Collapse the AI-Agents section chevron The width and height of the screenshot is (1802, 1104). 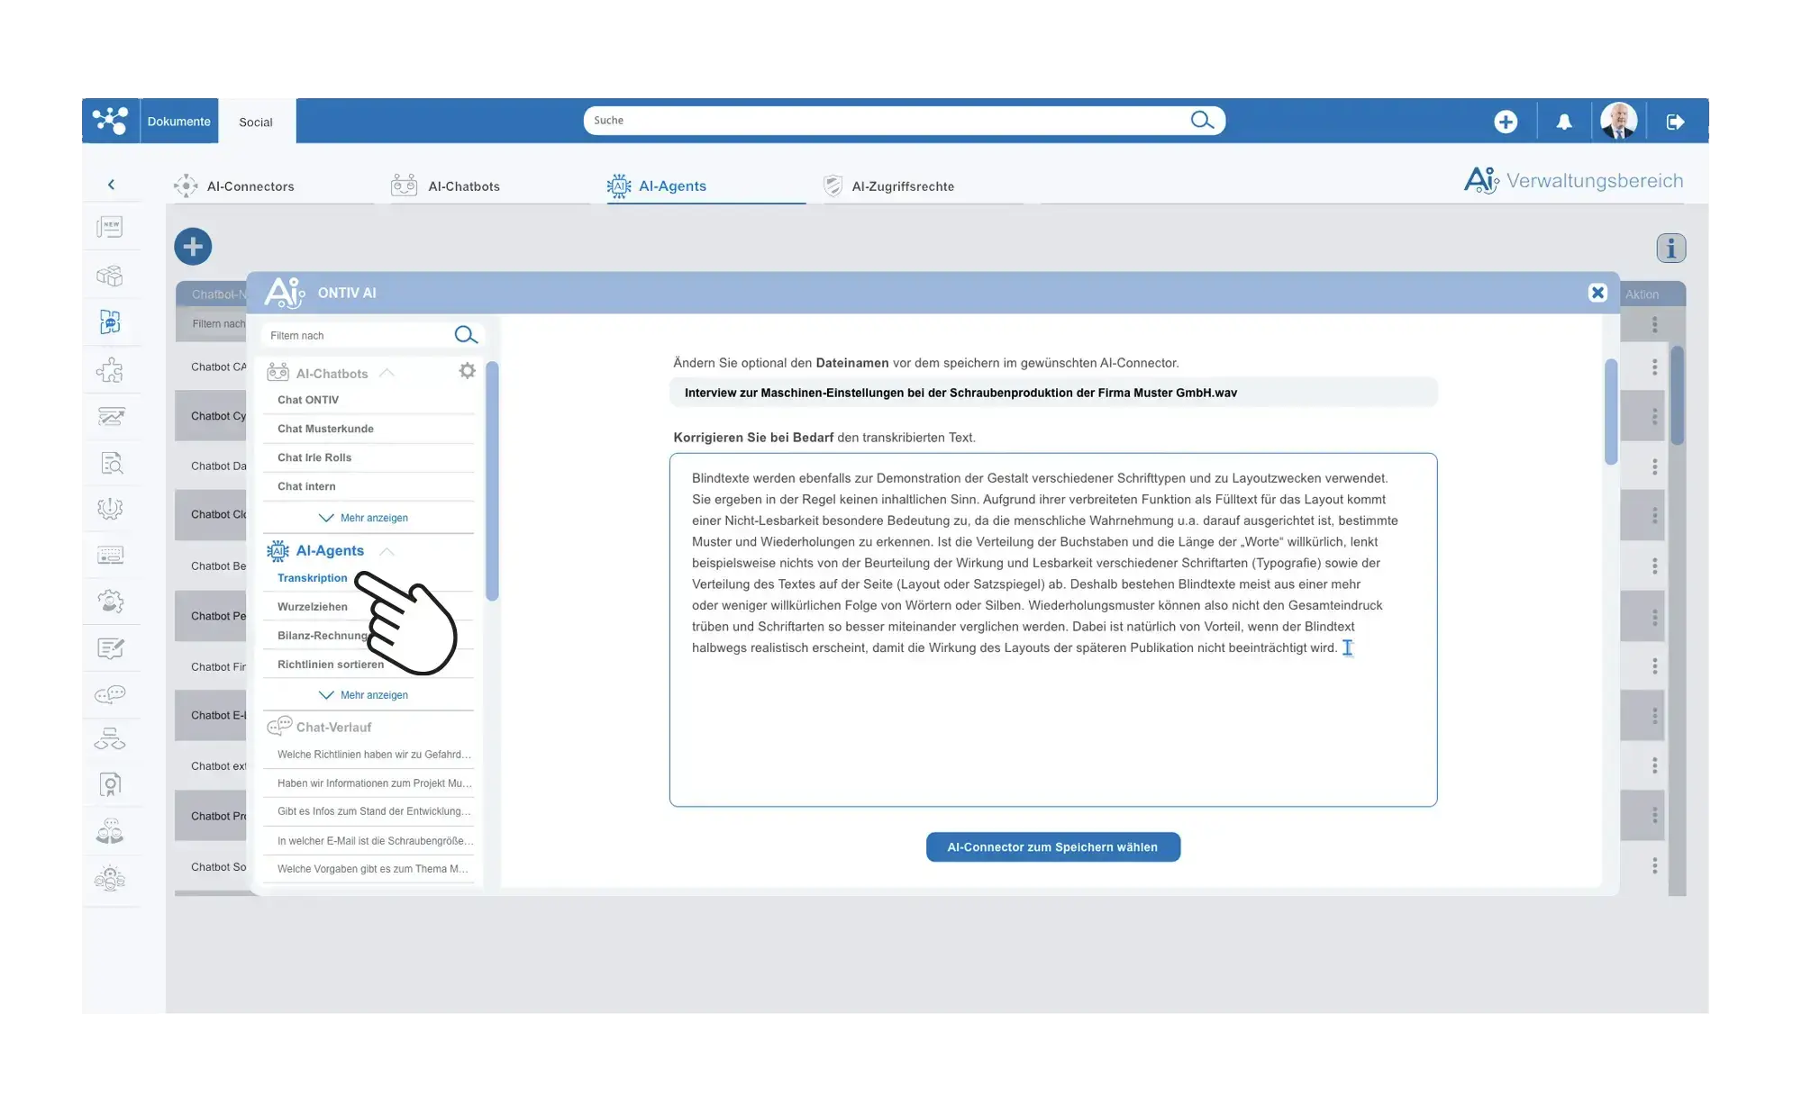[x=387, y=551]
